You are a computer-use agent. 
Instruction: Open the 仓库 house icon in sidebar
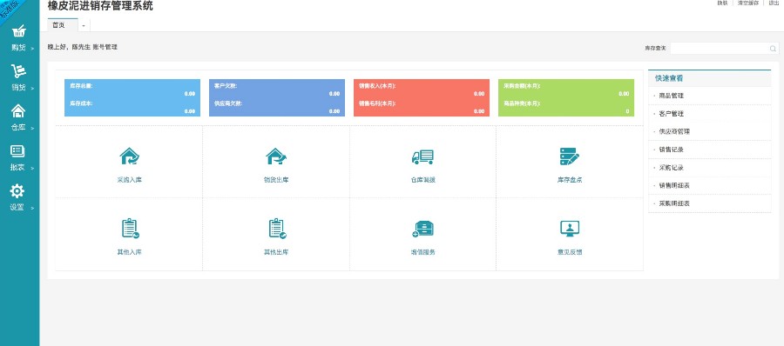click(18, 110)
